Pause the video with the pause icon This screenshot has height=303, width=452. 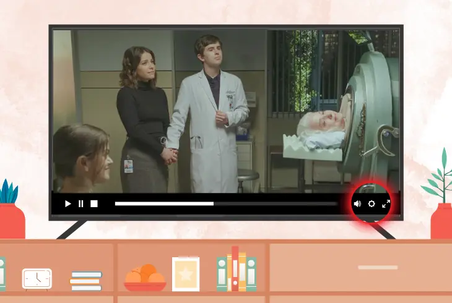click(x=80, y=203)
